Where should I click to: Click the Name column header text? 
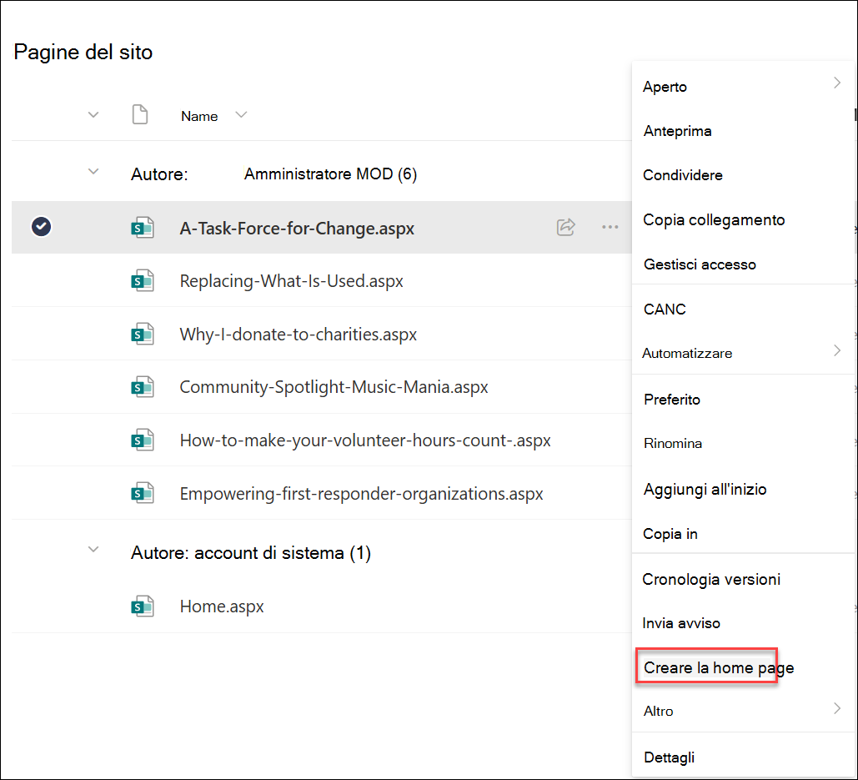click(x=199, y=116)
